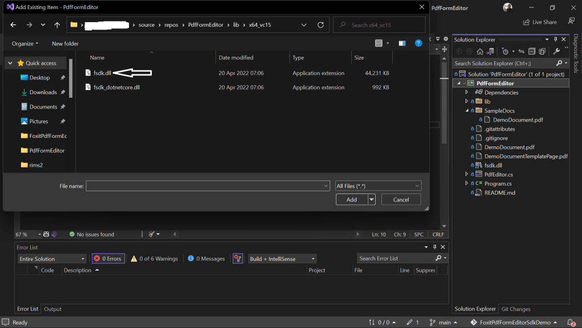Click the Search Solution Explorer field

click(505, 64)
